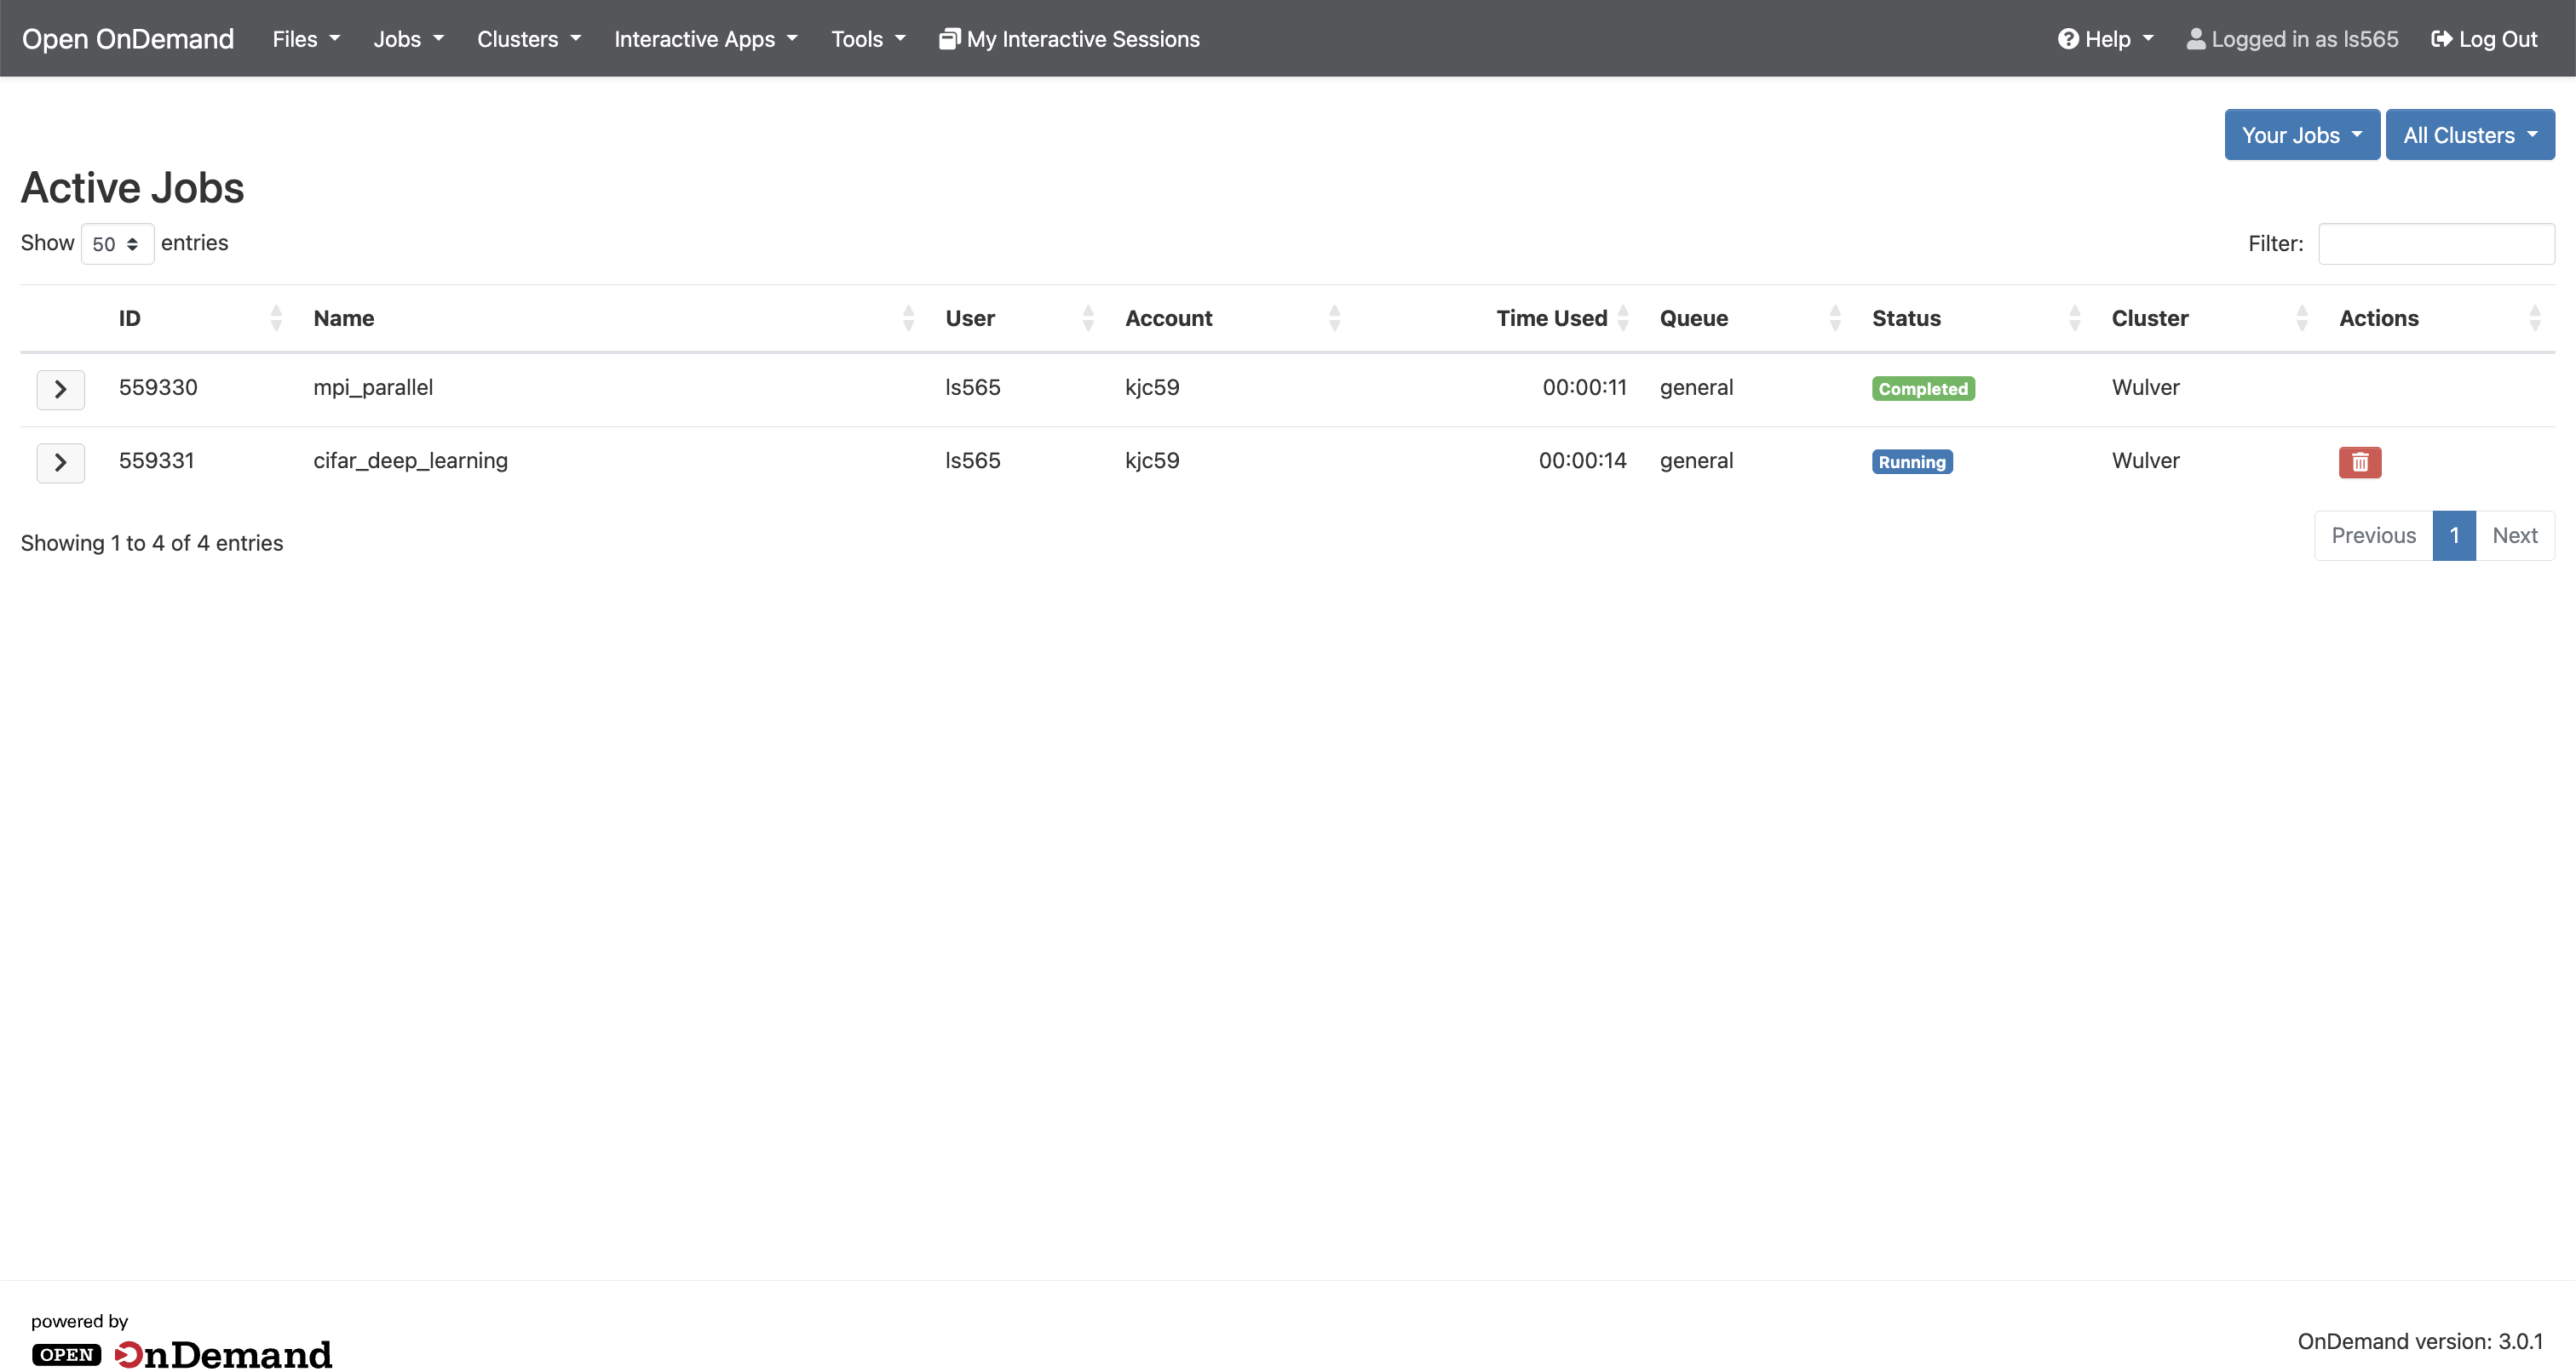Open the Files menu
The height and width of the screenshot is (1372, 2576).
pos(306,39)
